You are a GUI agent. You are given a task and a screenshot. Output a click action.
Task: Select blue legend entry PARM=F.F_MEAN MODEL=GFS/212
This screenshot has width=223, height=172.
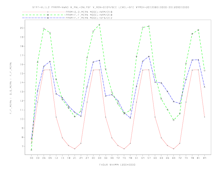[89, 18]
